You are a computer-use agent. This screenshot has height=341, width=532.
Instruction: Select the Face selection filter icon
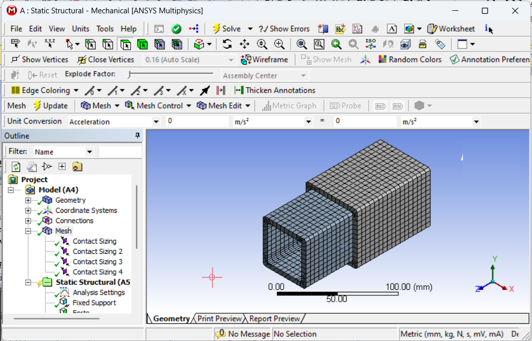125,45
